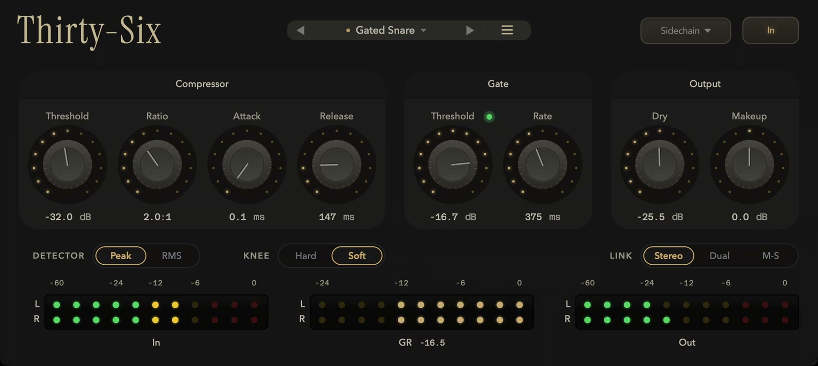Select Soft knee
This screenshot has height=366, width=818.
pyautogui.click(x=357, y=256)
